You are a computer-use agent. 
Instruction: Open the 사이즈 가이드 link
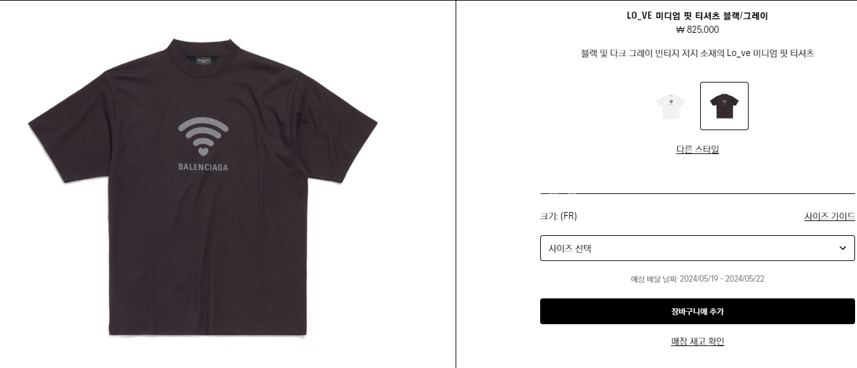tap(829, 217)
